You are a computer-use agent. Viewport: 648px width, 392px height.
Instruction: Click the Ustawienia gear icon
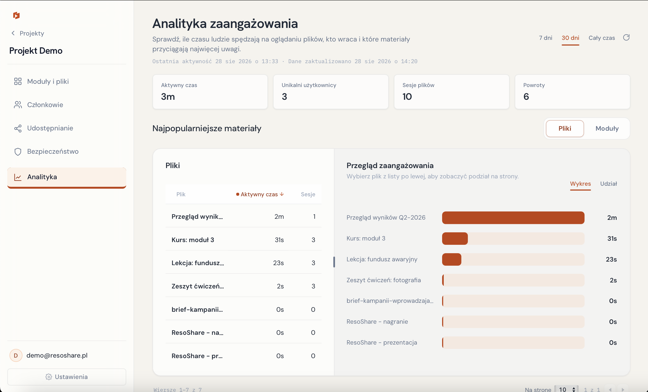49,377
